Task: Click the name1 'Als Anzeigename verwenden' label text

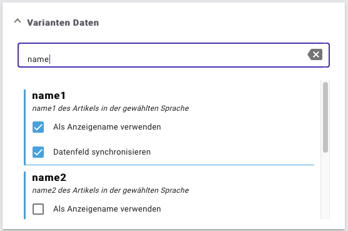Action: tap(107, 127)
